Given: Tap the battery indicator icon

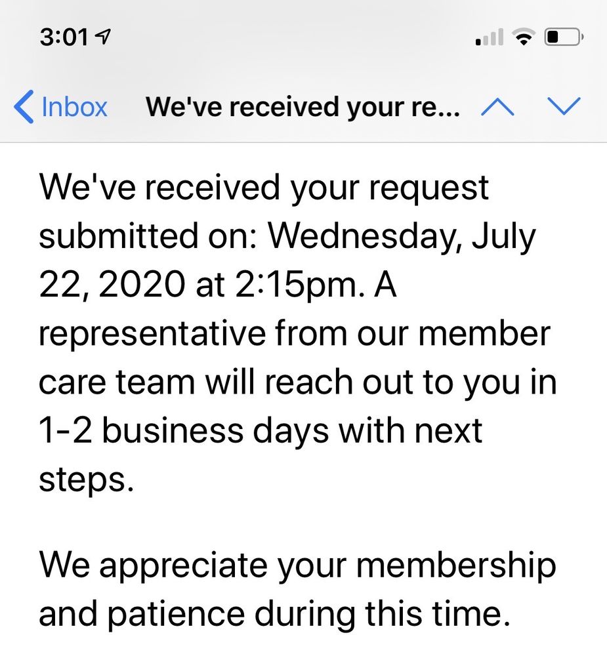Looking at the screenshot, I should [564, 38].
